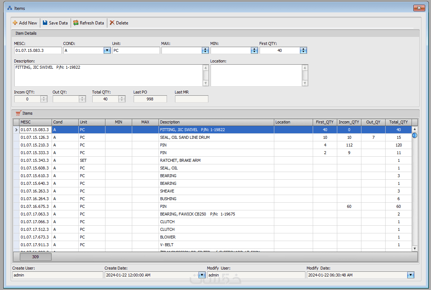Click the Last MR field
The height and width of the screenshot is (290, 431).
(192, 99)
